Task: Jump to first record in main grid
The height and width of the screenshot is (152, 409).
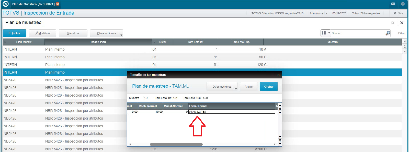Action: click(x=405, y=41)
